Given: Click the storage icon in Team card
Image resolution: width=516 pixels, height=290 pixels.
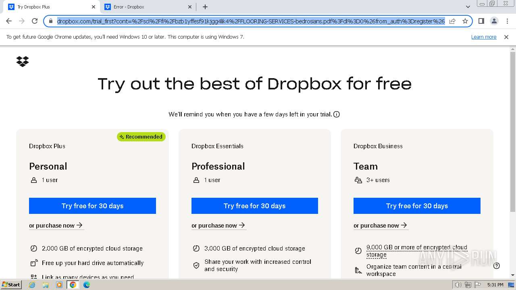Looking at the screenshot, I should (x=358, y=251).
